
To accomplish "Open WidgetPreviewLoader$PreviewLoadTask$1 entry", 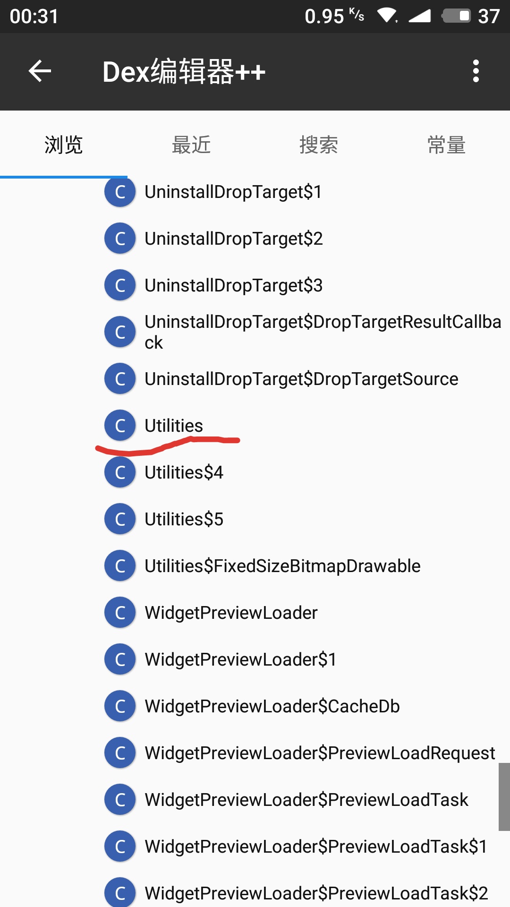I will (315, 847).
